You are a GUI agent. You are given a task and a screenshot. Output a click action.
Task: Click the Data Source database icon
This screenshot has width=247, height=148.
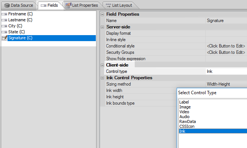click(x=7, y=6)
